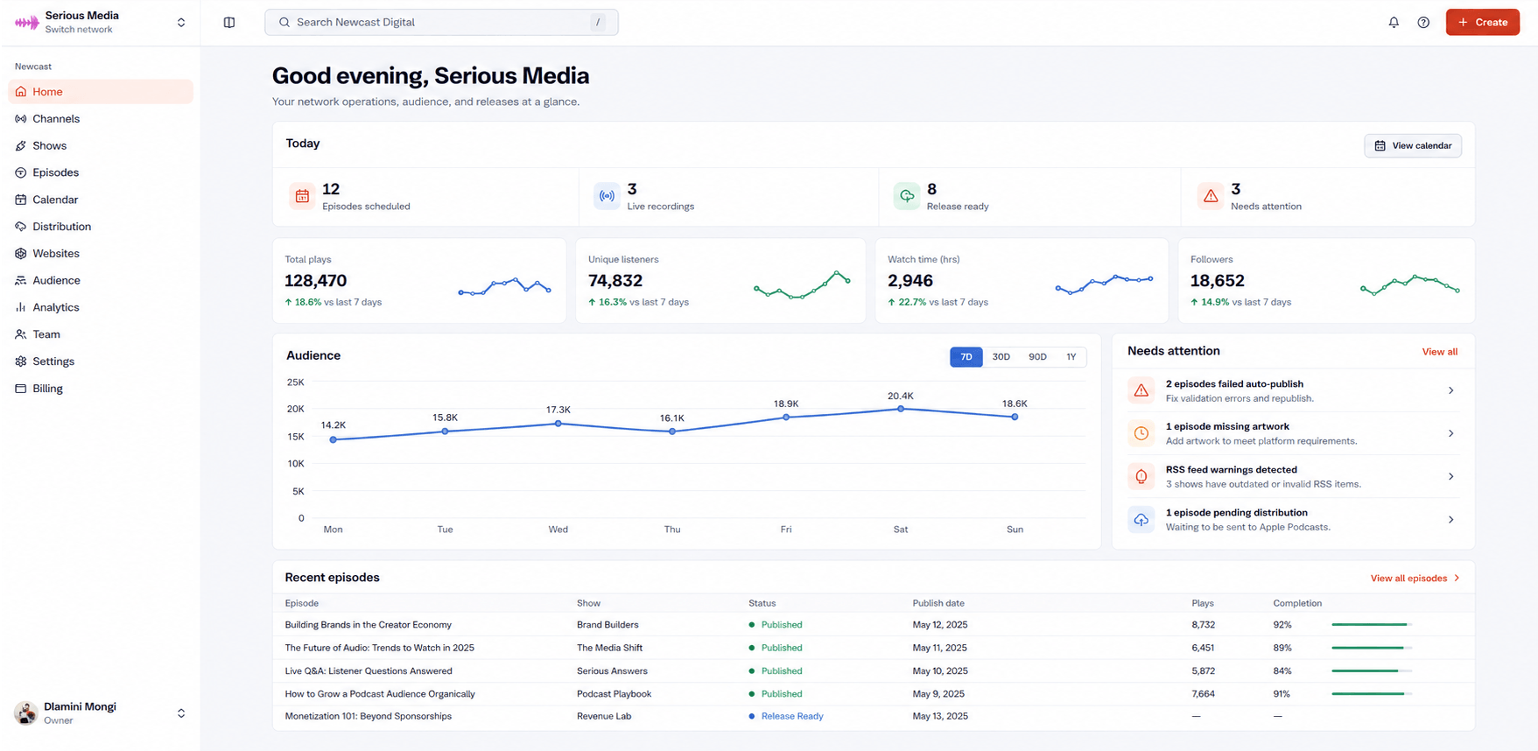This screenshot has height=751, width=1538.
Task: Expand the RSS feed warnings detected chevron
Action: tap(1450, 476)
